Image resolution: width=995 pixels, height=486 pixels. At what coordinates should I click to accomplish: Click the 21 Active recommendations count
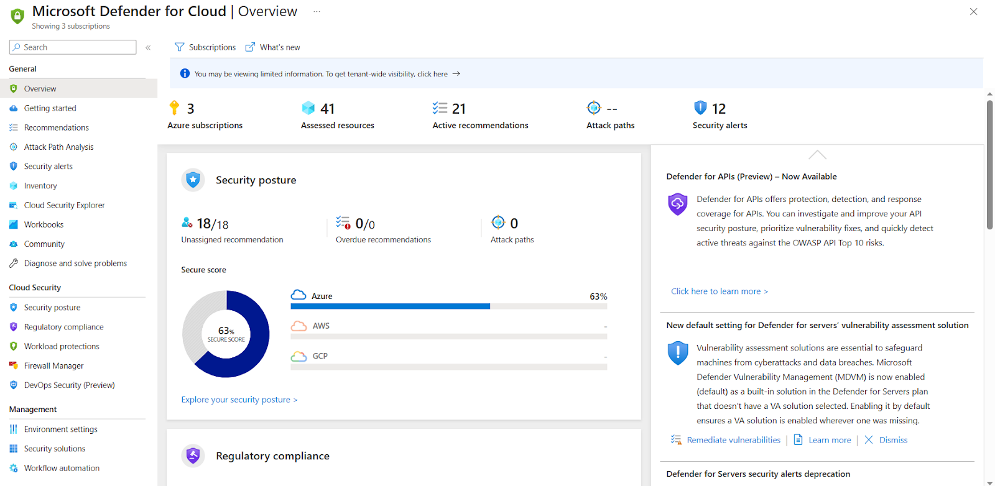[459, 109]
